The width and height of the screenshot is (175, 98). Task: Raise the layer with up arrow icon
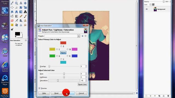click(151, 96)
